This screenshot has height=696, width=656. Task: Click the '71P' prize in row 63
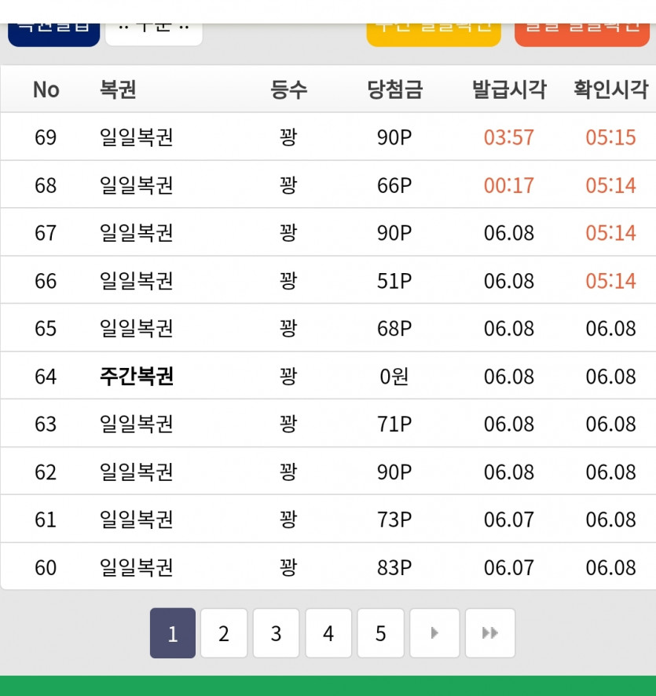[x=394, y=424]
